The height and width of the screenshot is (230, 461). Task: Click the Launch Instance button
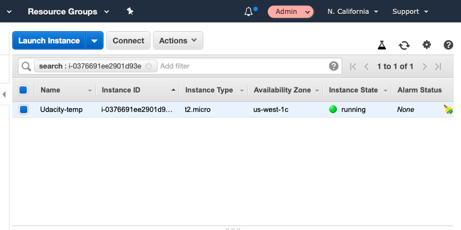coord(49,41)
